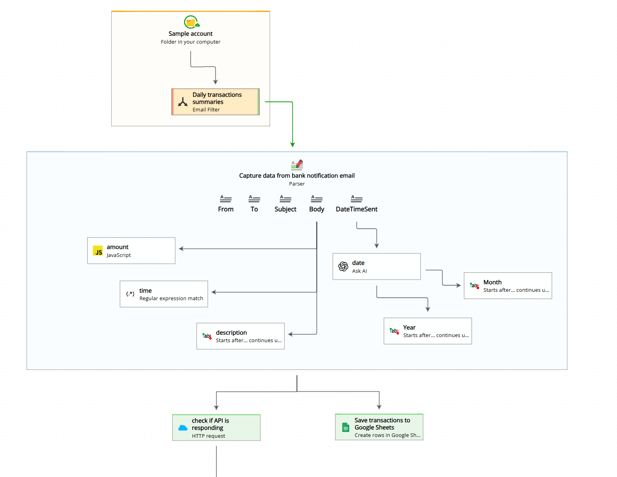This screenshot has width=617, height=477.
Task: Select the Body field icon in the Parser
Action: click(317, 199)
